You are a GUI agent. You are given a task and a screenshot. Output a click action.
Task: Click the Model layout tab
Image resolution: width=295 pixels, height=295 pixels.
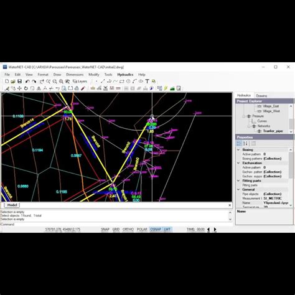[x=12, y=205]
